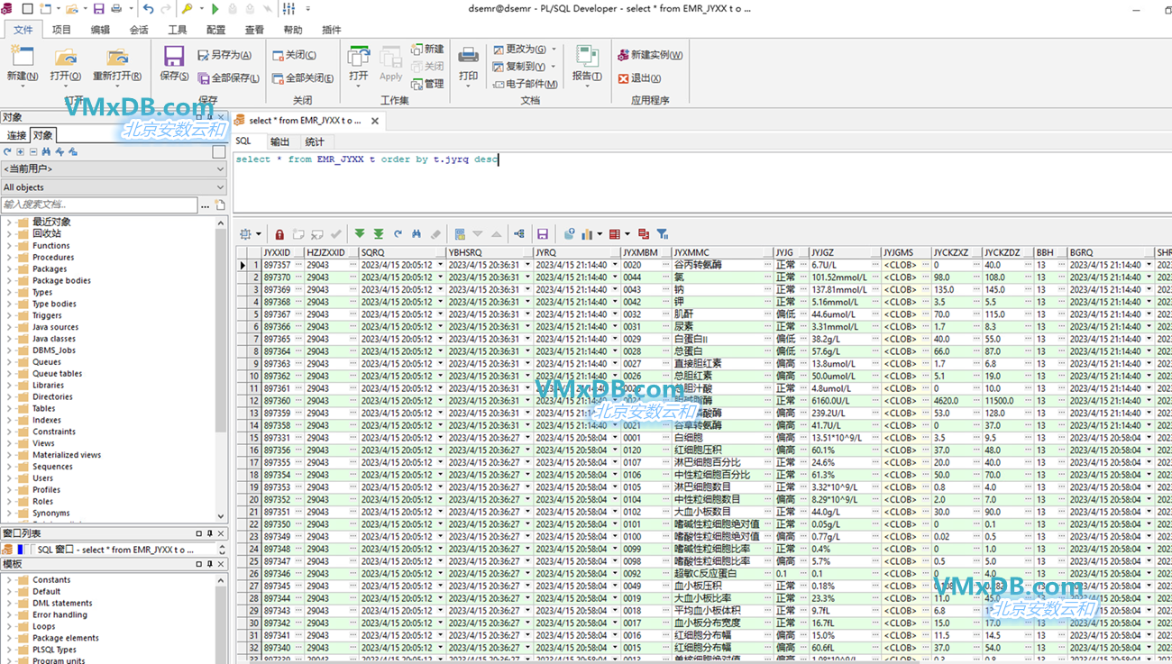The width and height of the screenshot is (1172, 664).
Task: Click the filter funnel icon in grid toolbar
Action: [x=663, y=234]
